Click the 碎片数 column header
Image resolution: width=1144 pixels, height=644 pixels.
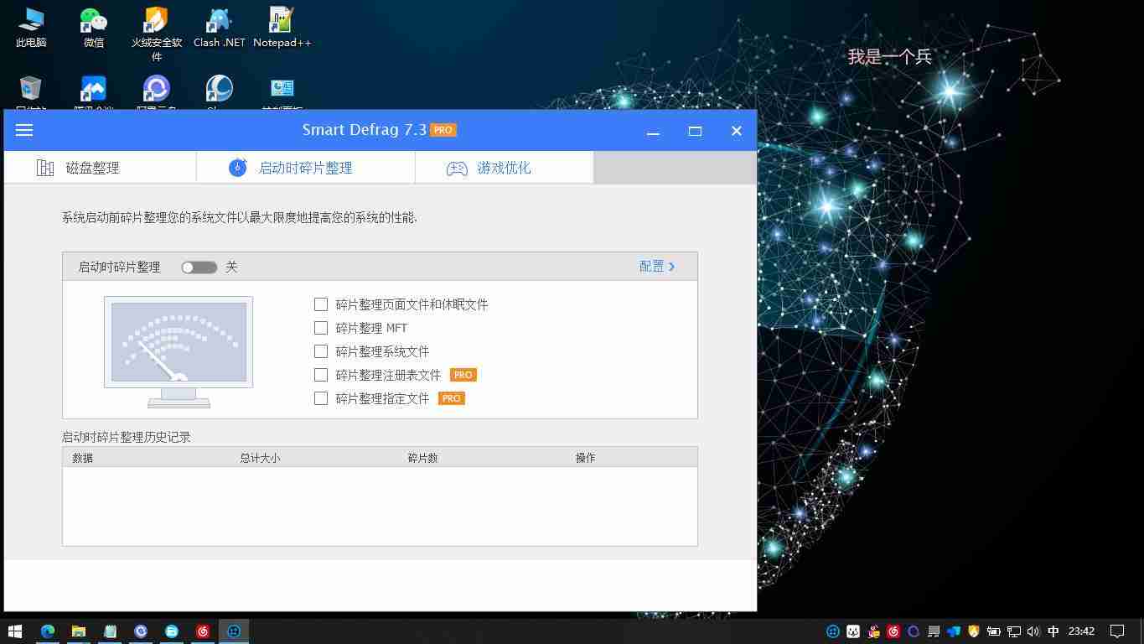[x=423, y=458]
